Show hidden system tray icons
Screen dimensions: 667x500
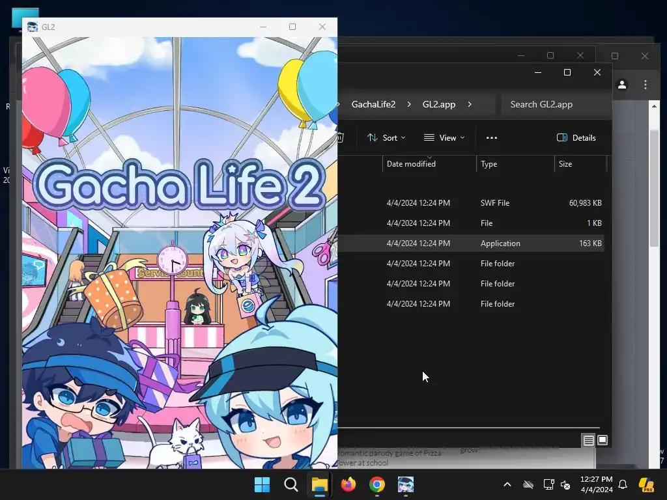[507, 484]
